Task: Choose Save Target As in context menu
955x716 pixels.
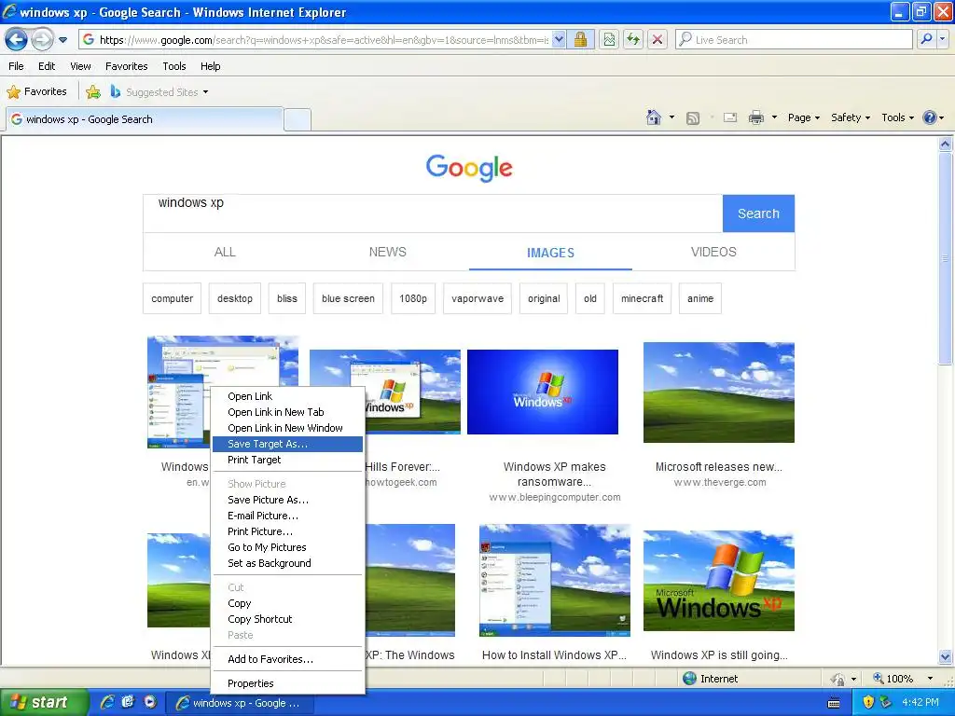Action: pos(287,444)
